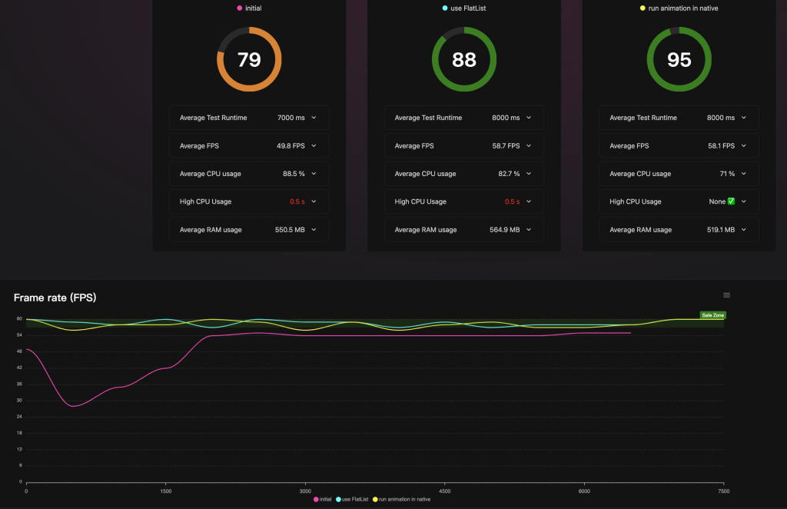This screenshot has height=509, width=787.
Task: Click the green checkmark in High CPU Usage
Action: click(x=731, y=201)
